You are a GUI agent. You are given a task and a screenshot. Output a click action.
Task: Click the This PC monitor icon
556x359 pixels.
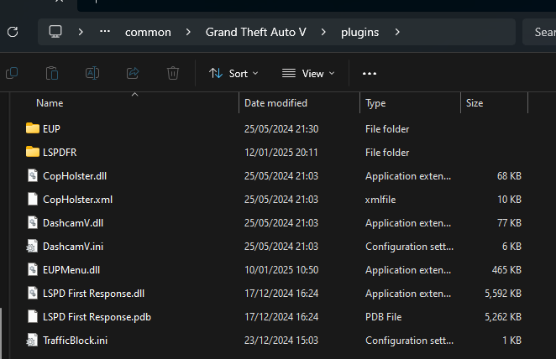coord(56,32)
